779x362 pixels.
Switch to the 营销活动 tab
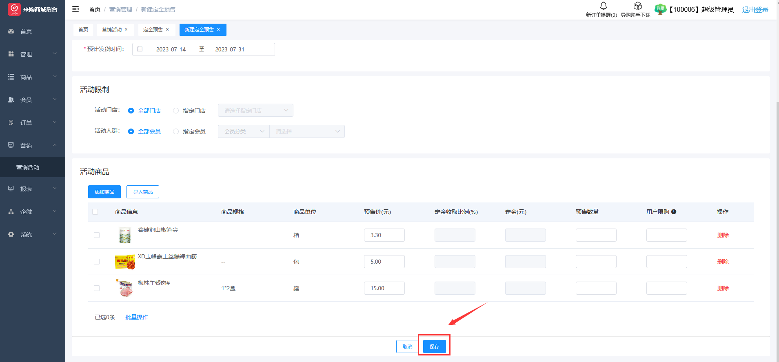(112, 30)
